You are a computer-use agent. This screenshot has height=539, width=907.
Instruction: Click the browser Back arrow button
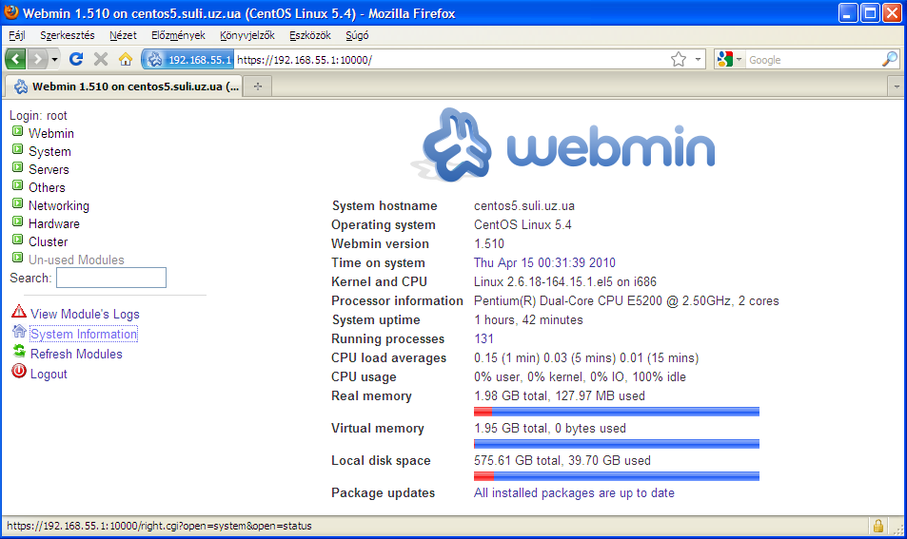[16, 59]
